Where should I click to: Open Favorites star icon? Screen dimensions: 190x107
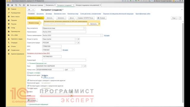[x=12, y=5]
